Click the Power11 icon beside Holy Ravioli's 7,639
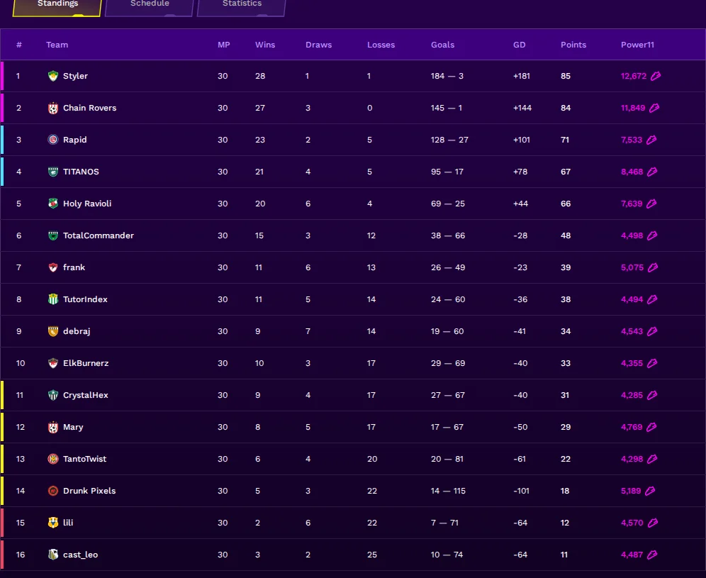Image resolution: width=706 pixels, height=578 pixels. (x=651, y=204)
